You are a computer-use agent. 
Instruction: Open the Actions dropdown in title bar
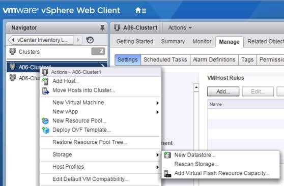coord(180,27)
